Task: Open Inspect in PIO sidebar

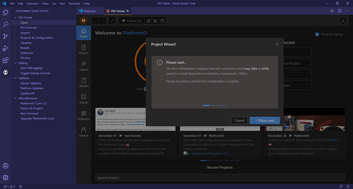Action: pyautogui.click(x=83, y=66)
